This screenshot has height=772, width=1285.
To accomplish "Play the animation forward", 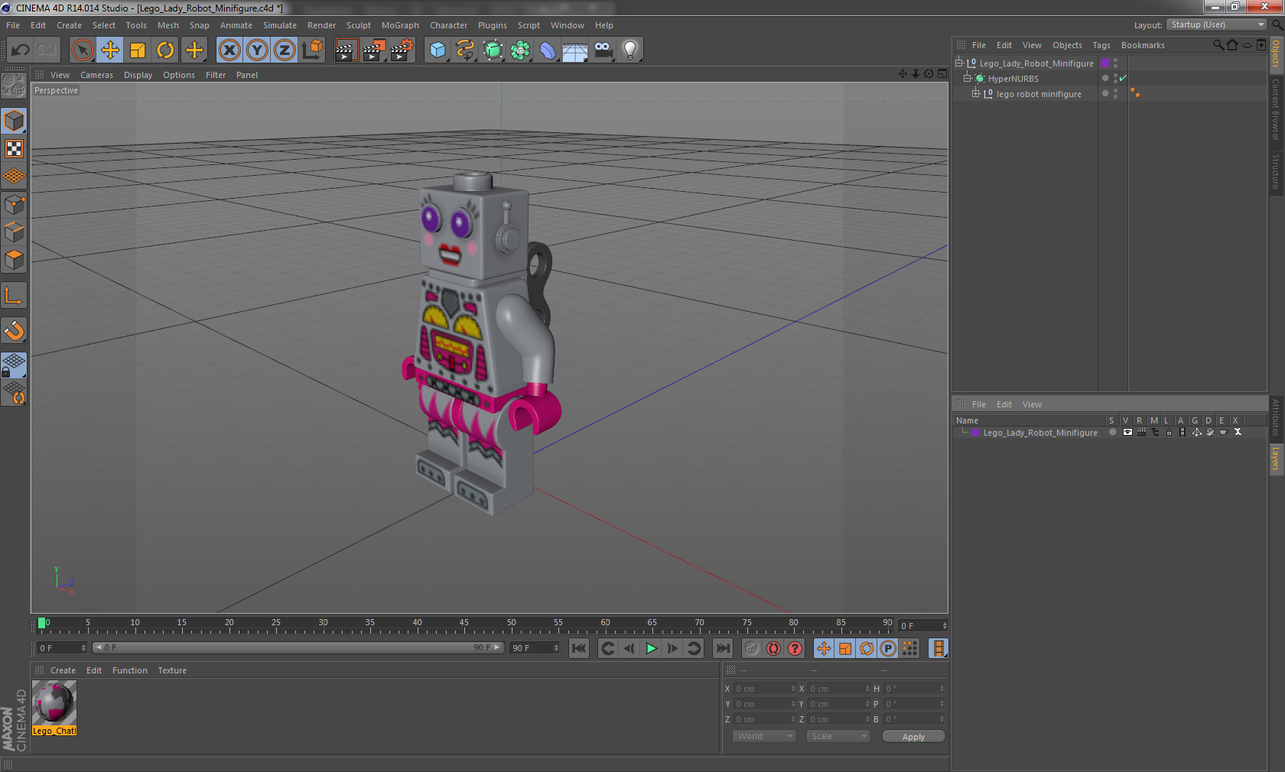I will (651, 648).
